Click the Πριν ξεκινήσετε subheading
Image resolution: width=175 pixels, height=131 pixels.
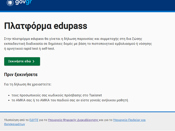click(21, 74)
